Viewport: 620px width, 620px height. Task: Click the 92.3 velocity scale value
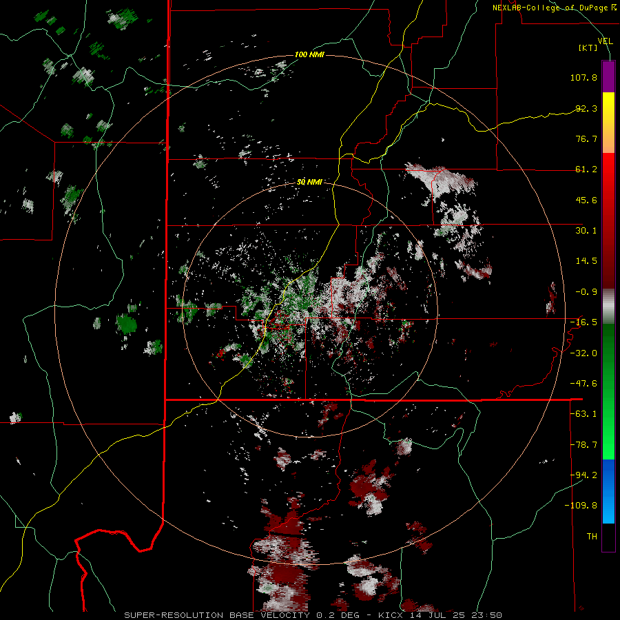(586, 108)
